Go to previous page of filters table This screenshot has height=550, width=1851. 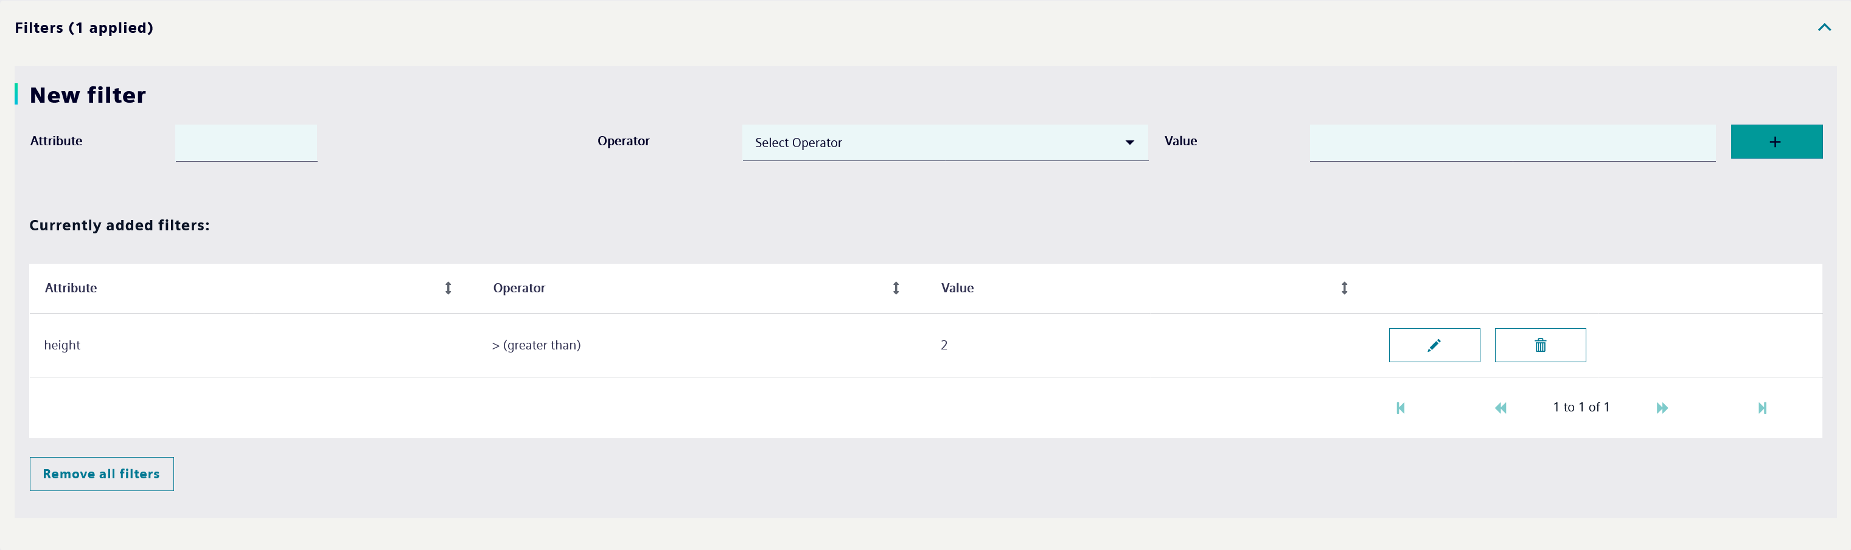coord(1501,408)
